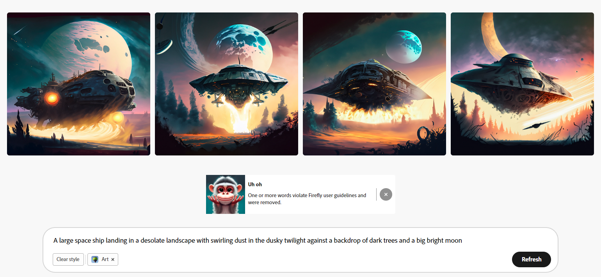Select the Art style chip label

pos(105,259)
